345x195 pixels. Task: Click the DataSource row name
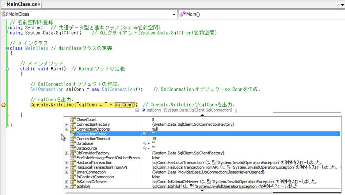click(87, 148)
